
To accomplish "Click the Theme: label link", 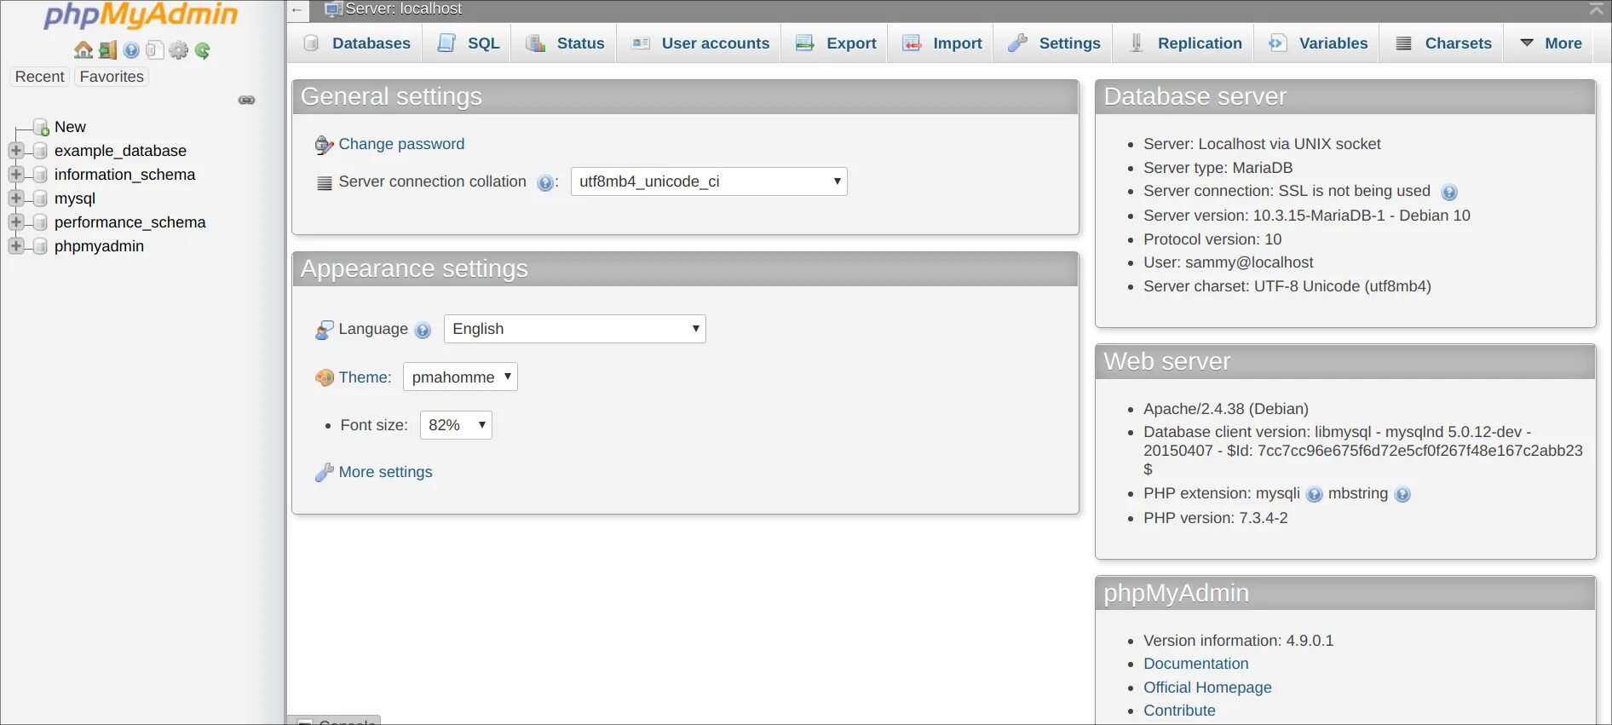I will point(365,377).
